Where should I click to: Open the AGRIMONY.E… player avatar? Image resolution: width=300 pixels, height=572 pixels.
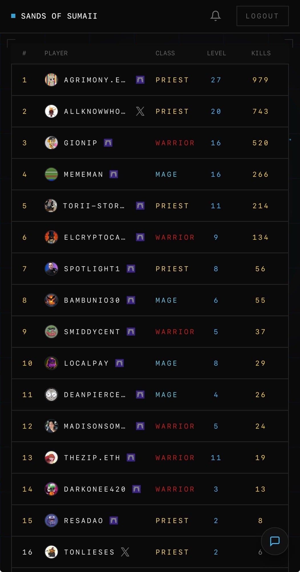coord(51,80)
